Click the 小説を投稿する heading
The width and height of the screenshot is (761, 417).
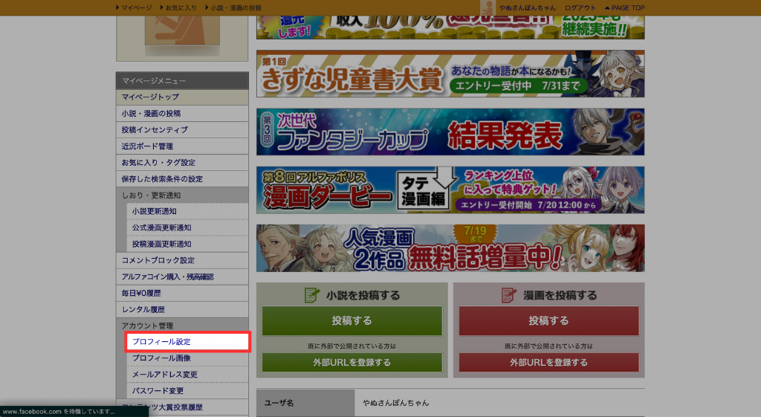click(x=363, y=295)
